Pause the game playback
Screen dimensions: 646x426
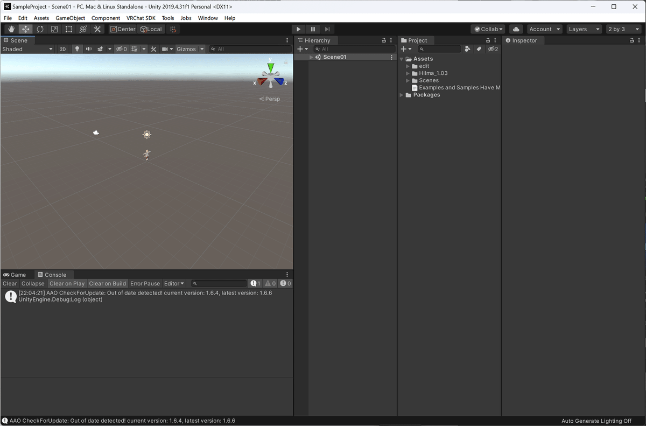tap(313, 29)
